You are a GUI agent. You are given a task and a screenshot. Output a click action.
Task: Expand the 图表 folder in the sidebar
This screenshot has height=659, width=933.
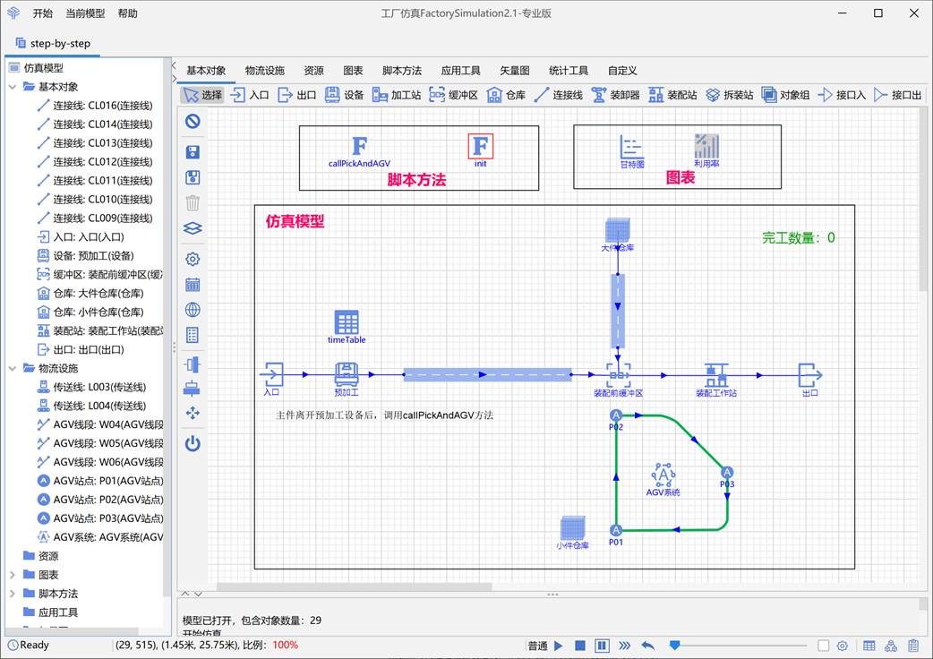(13, 574)
